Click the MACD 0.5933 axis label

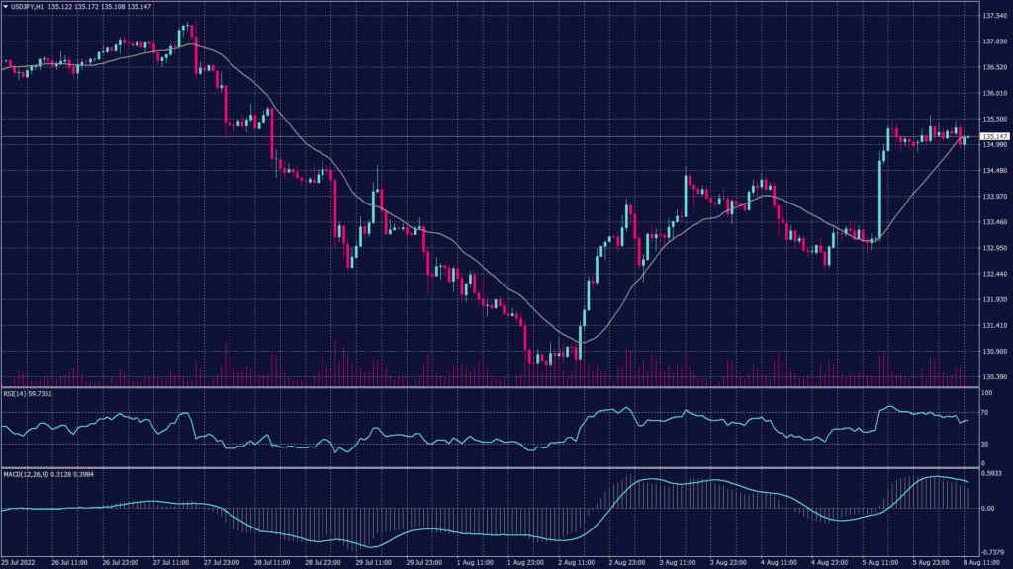[991, 471]
